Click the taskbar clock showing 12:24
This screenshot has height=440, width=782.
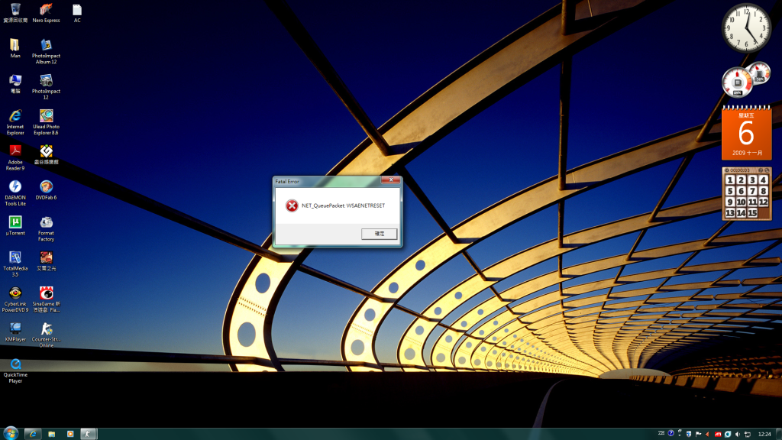tap(764, 434)
